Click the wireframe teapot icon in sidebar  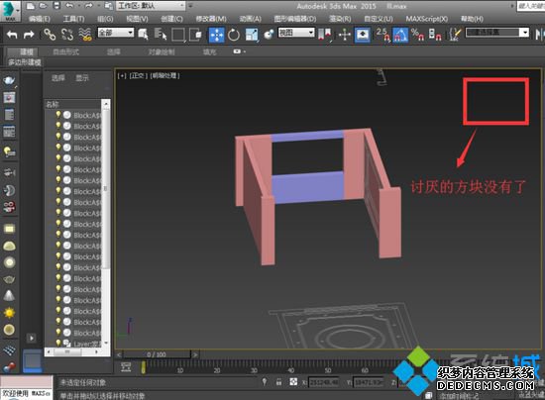9,279
